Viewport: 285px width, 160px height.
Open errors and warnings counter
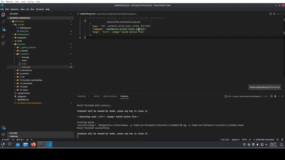click(x=20, y=140)
